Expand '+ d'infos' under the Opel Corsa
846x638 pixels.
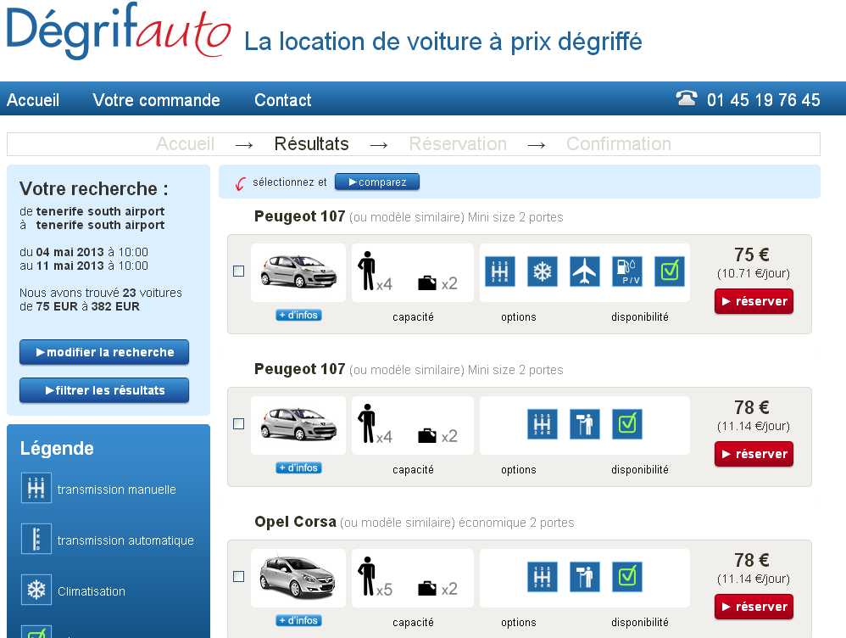(x=298, y=621)
